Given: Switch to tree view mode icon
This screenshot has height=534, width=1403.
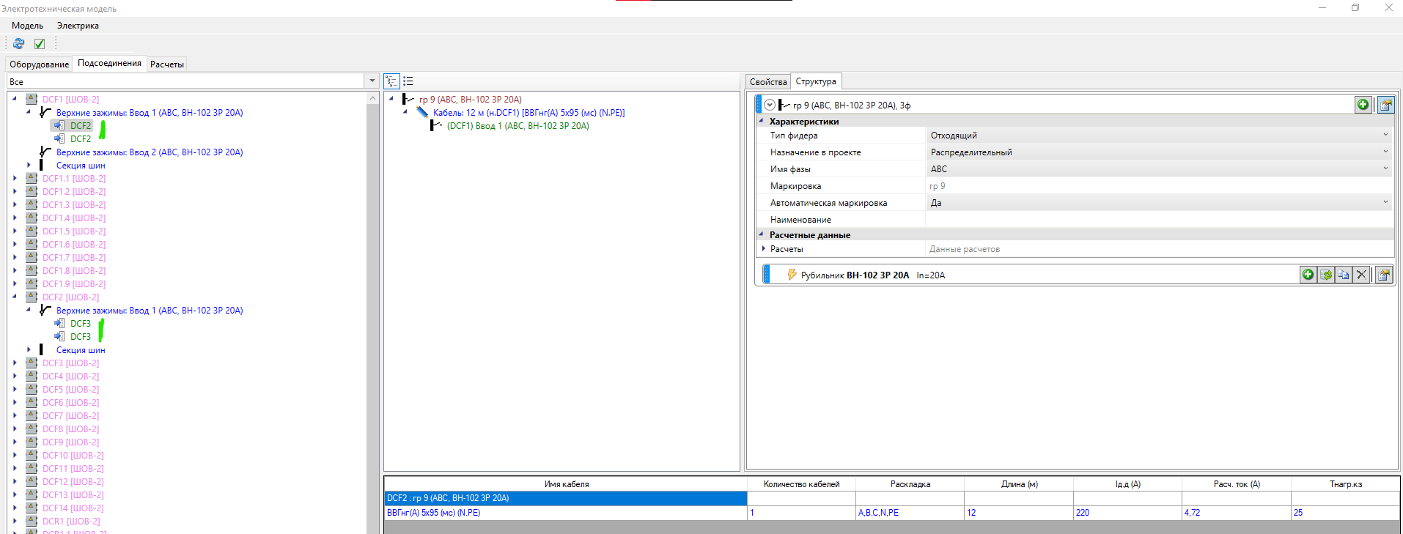Looking at the screenshot, I should 391,81.
